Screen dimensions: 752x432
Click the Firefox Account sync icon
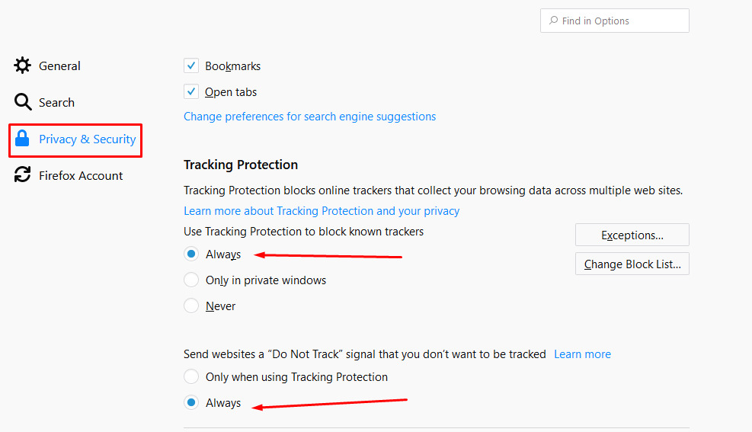pos(23,174)
